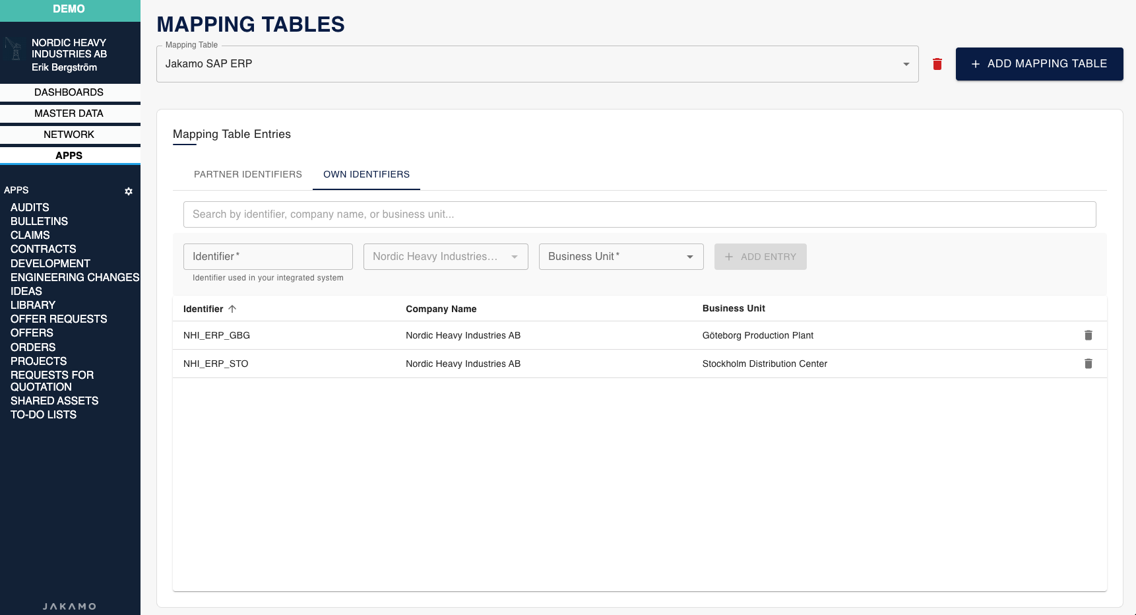Click the plus icon inside ADD ENTRY
The width and height of the screenshot is (1136, 615).
(728, 256)
